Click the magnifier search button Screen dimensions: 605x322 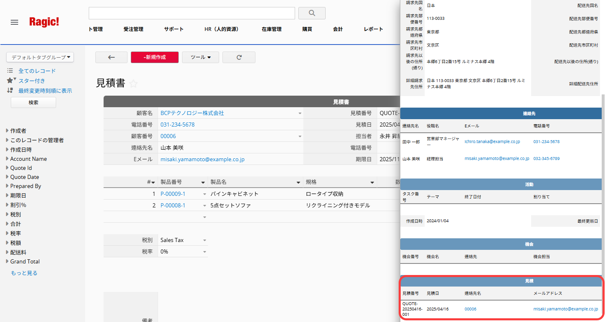click(x=312, y=13)
